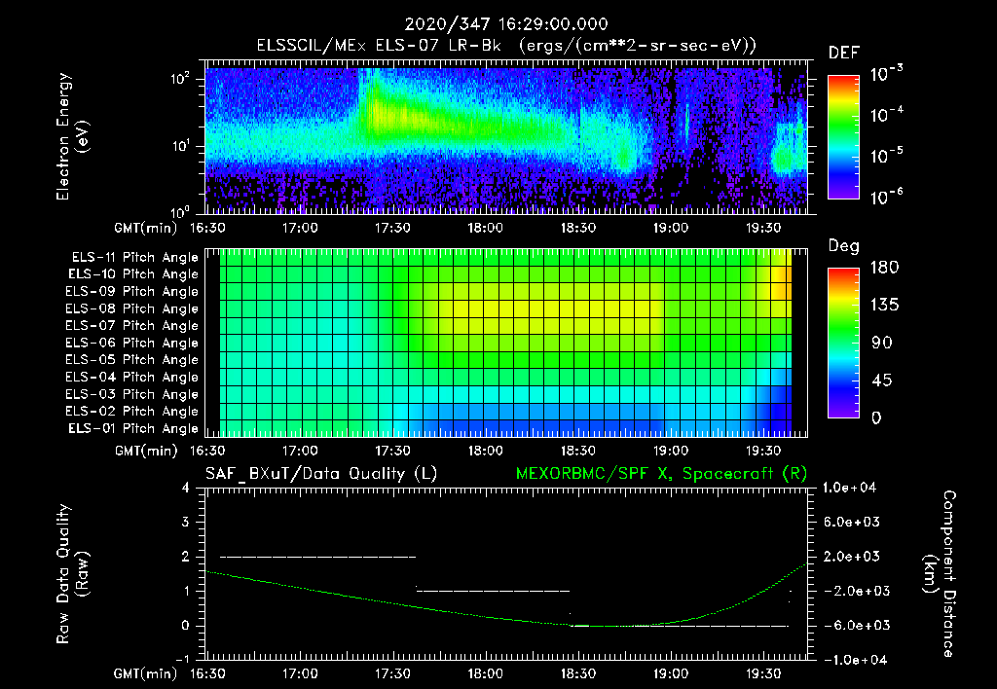Click the 10^2 tick on electron energy axis

point(181,79)
